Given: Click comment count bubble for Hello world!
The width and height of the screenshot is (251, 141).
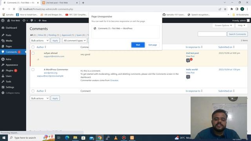Looking at the screenshot, I should 188,77.
